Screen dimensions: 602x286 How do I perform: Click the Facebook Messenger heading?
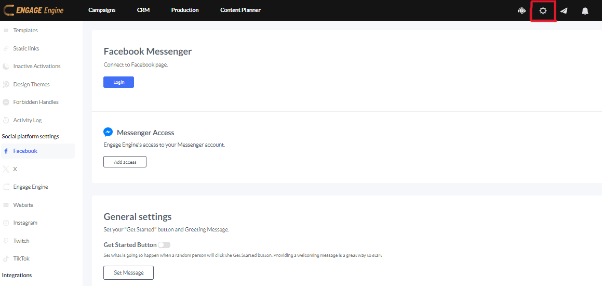tap(148, 51)
